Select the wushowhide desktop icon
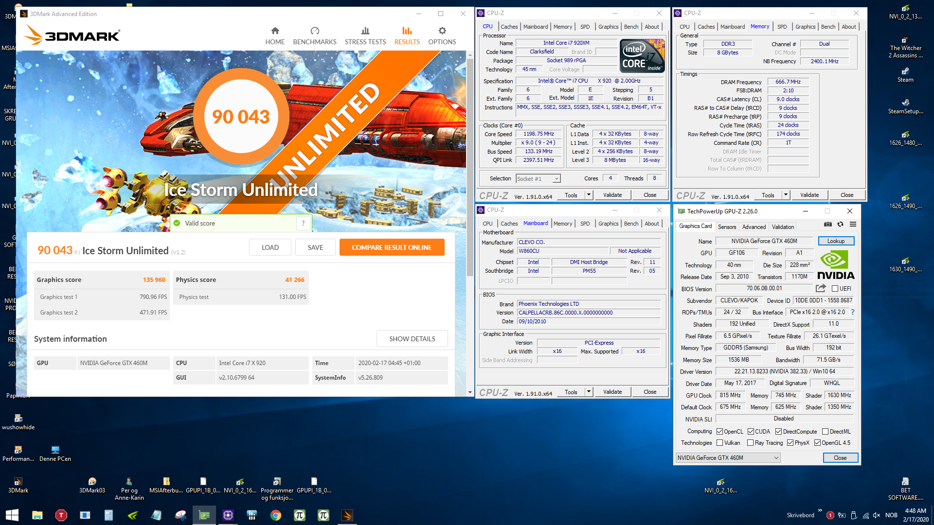The height and width of the screenshot is (525, 934). tap(18, 422)
